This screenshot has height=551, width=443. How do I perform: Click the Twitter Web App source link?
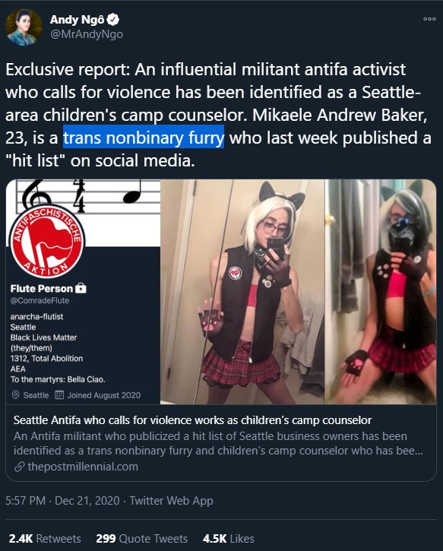(x=172, y=500)
